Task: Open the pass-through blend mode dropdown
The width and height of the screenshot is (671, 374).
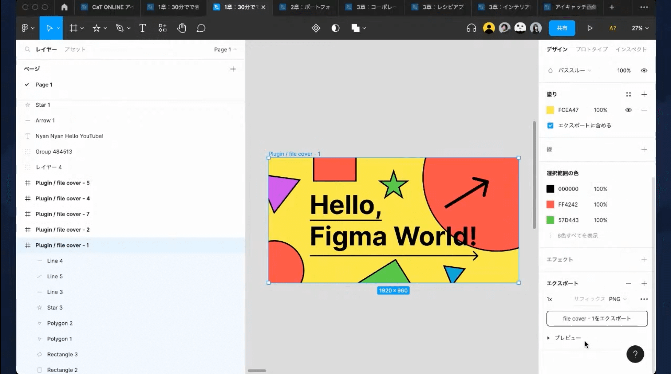Action: [x=575, y=70]
